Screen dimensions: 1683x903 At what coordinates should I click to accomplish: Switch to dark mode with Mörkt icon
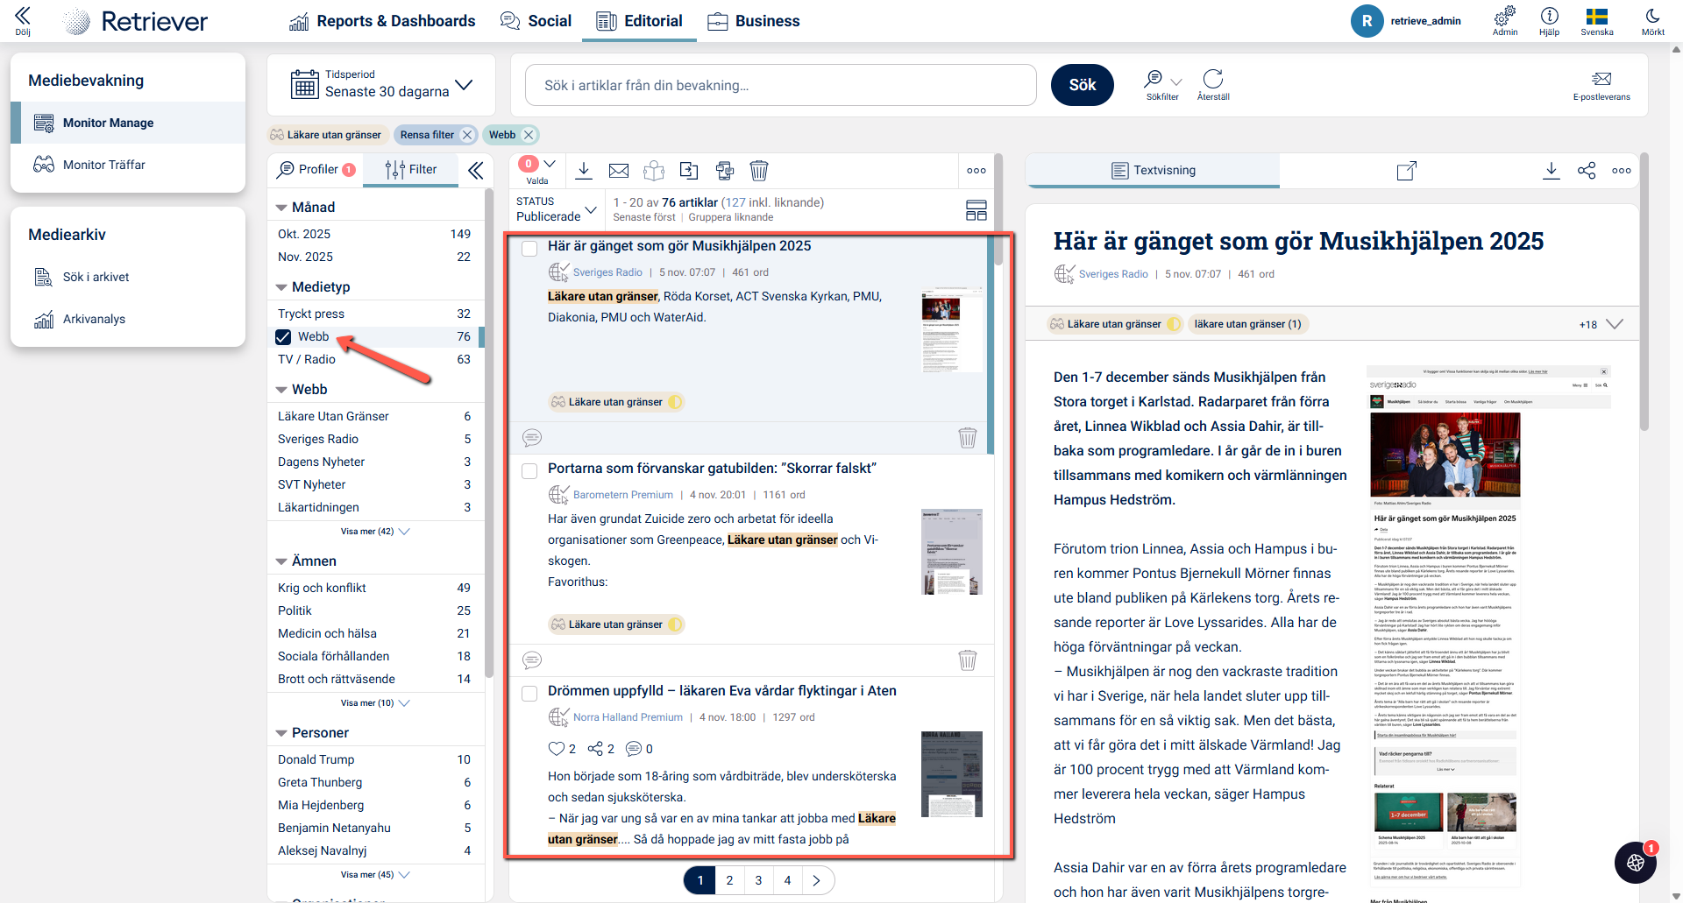click(x=1652, y=20)
